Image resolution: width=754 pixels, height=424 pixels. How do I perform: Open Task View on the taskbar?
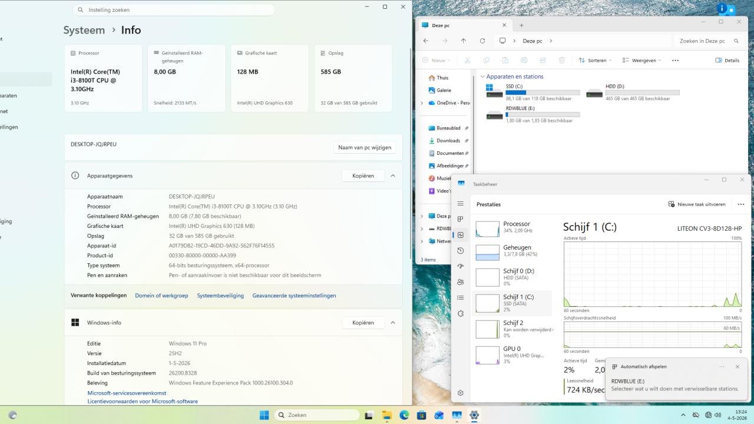pyautogui.click(x=369, y=415)
